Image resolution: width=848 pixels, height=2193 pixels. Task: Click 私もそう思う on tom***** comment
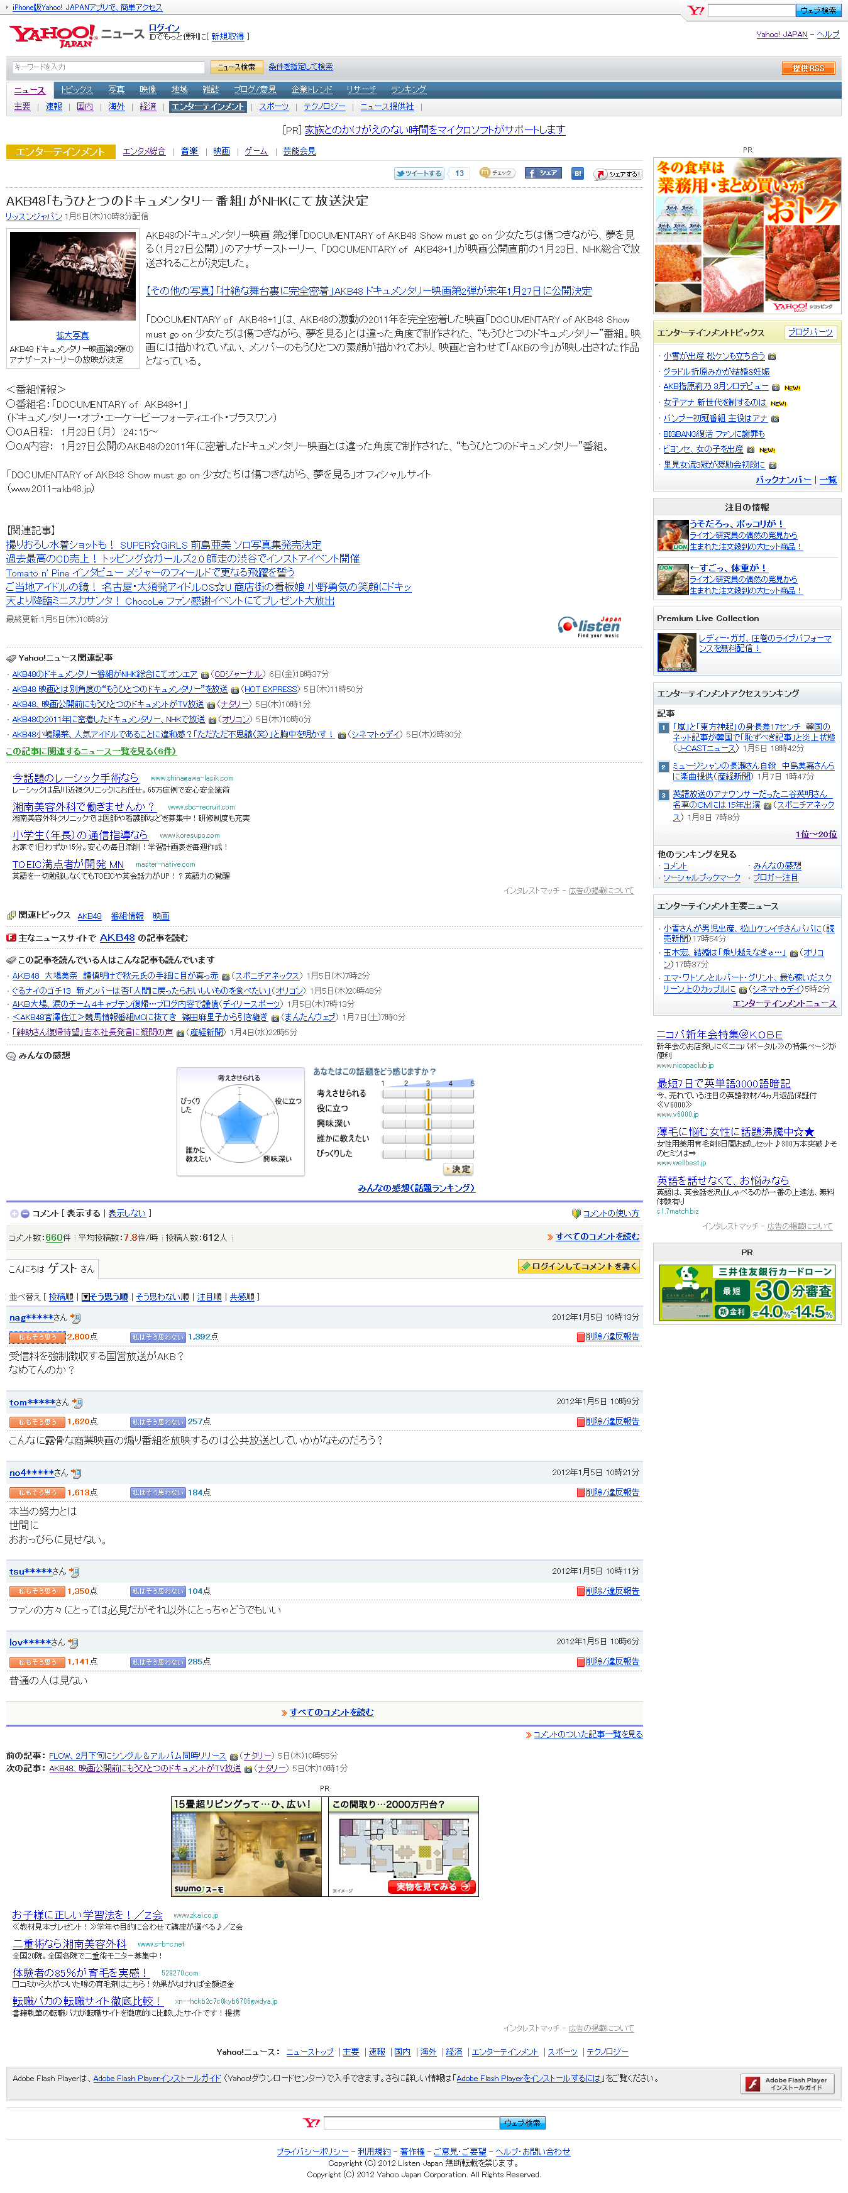36,1422
